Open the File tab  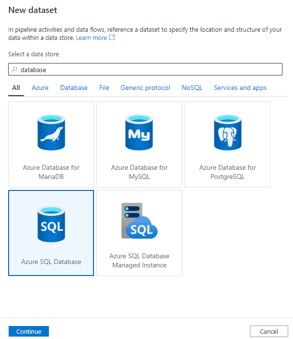pyautogui.click(x=104, y=88)
